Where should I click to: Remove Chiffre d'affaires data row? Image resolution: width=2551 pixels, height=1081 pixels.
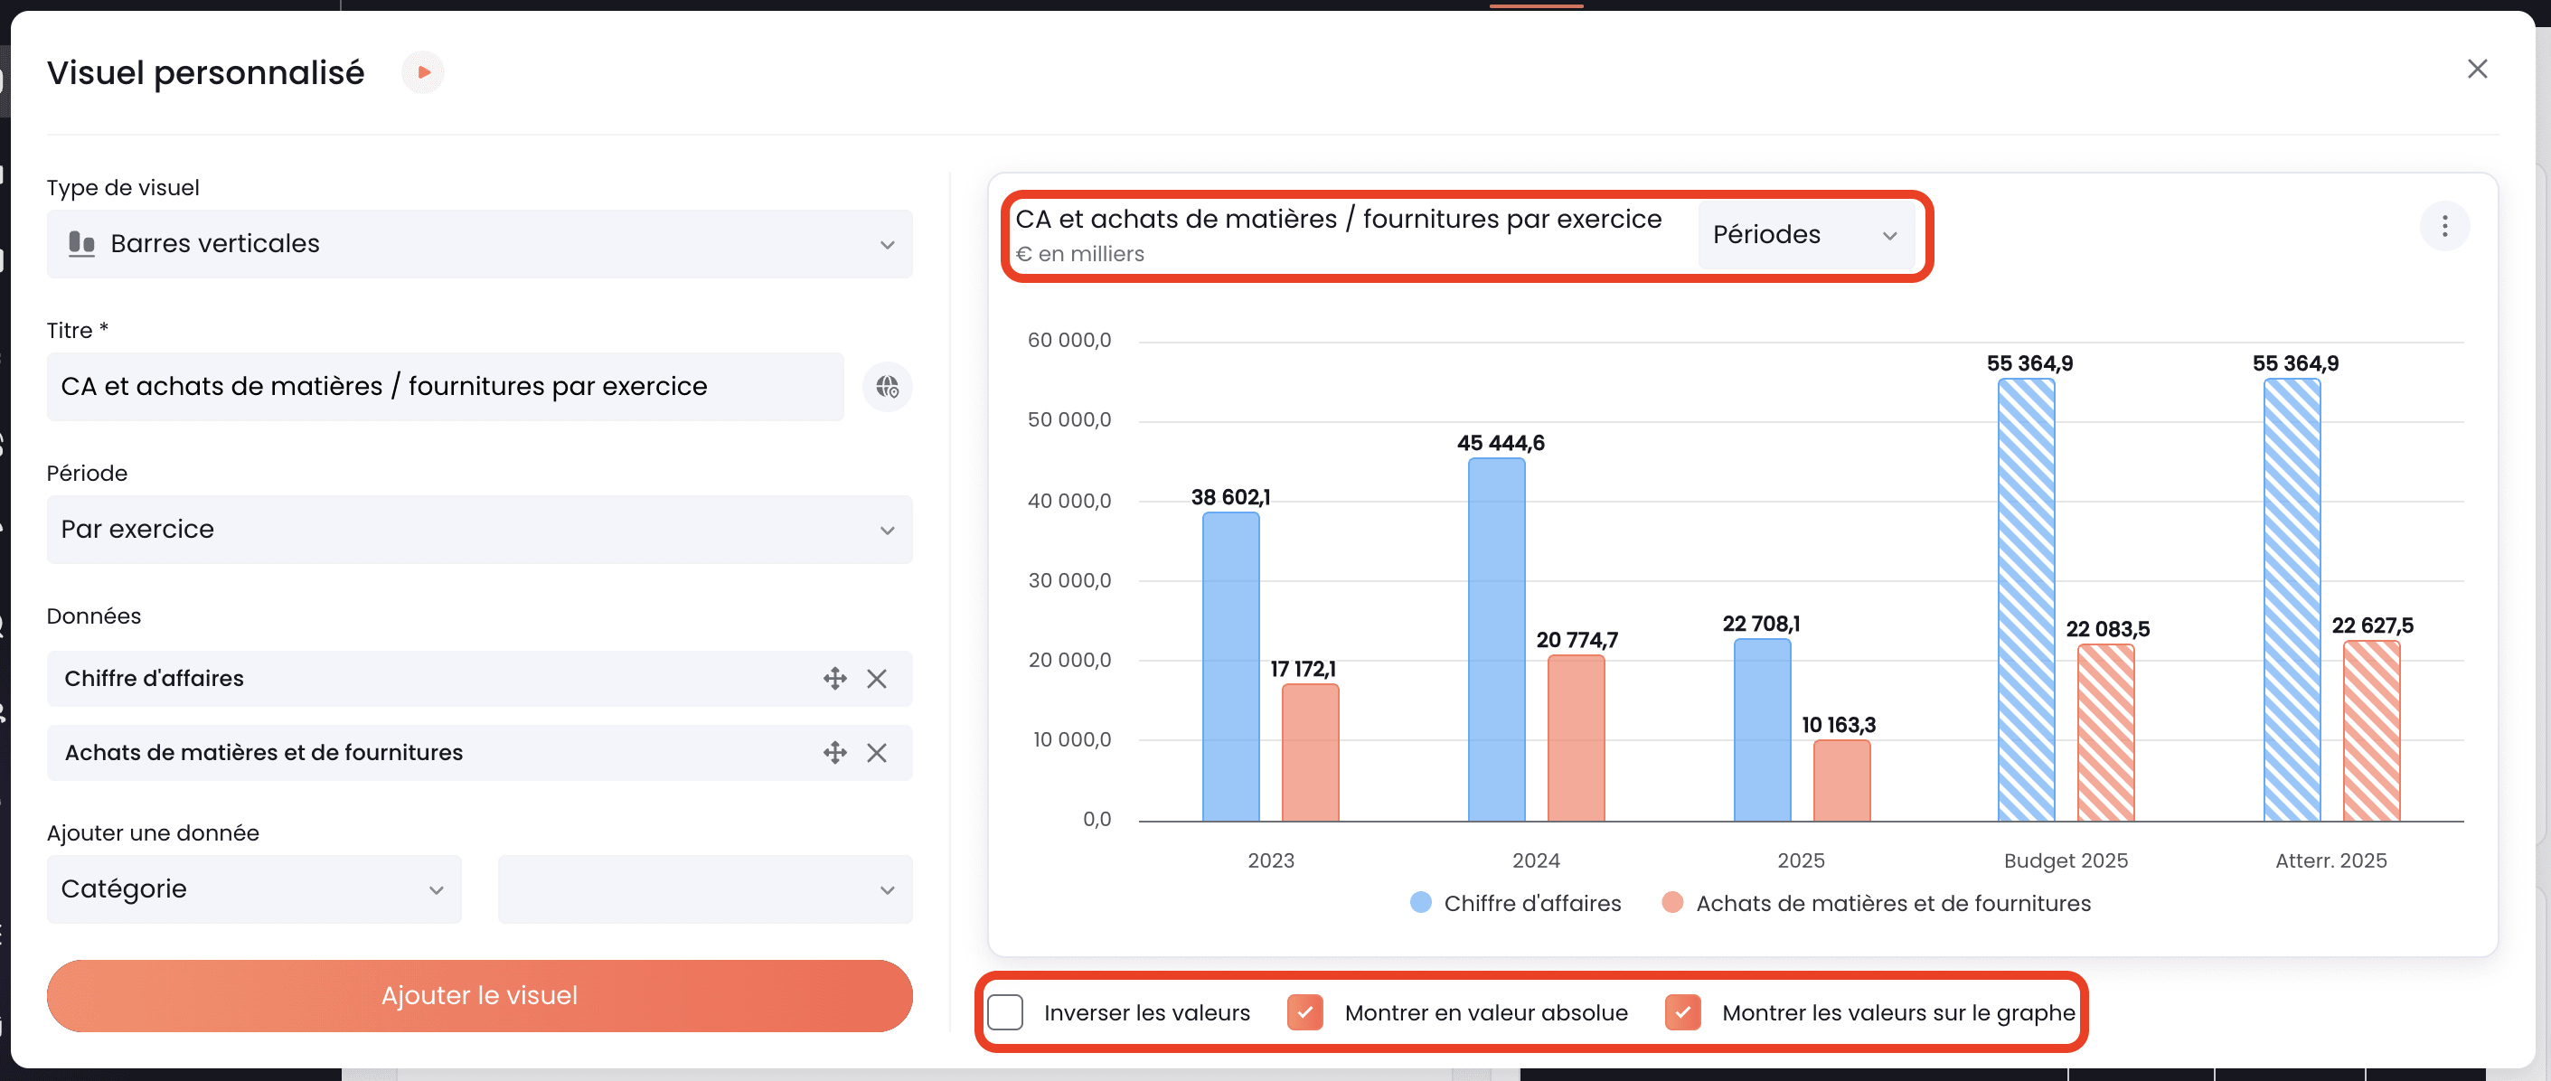tap(877, 678)
